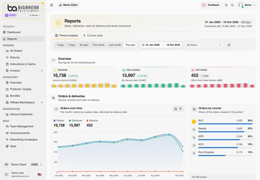Click the Instructions & Claims clipboard icon
Image resolution: width=260 pixels, height=180 pixels.
pyautogui.click(x=7, y=64)
